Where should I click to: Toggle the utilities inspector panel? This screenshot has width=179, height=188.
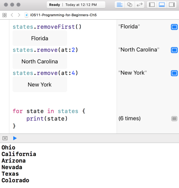click(x=172, y=5)
